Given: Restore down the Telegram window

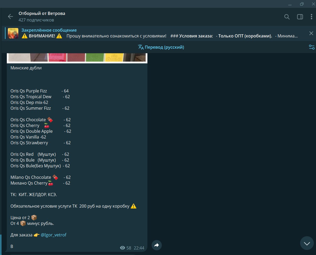Looking at the screenshot, I should coord(302,4).
